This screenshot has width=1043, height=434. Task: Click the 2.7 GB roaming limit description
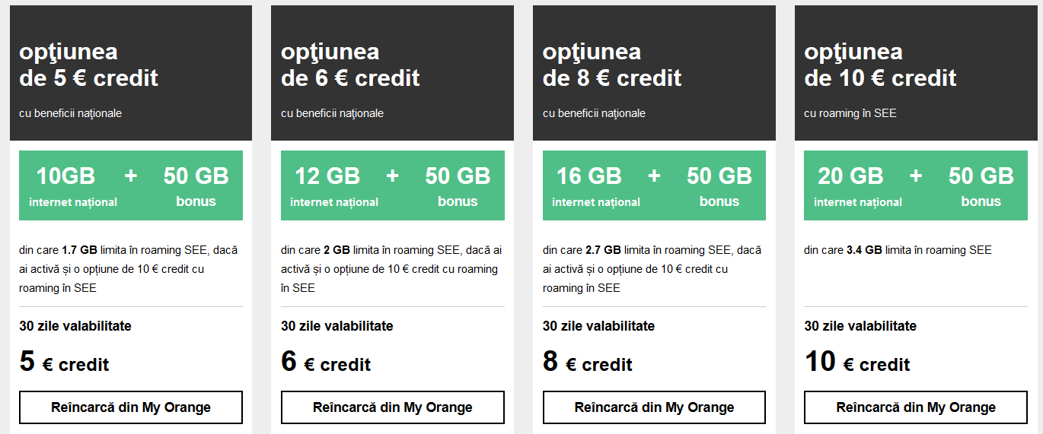click(652, 269)
